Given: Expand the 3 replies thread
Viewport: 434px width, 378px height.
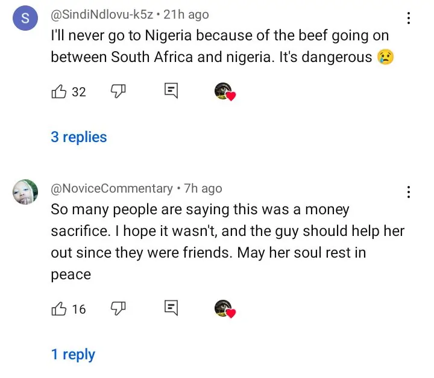Looking at the screenshot, I should pos(78,137).
